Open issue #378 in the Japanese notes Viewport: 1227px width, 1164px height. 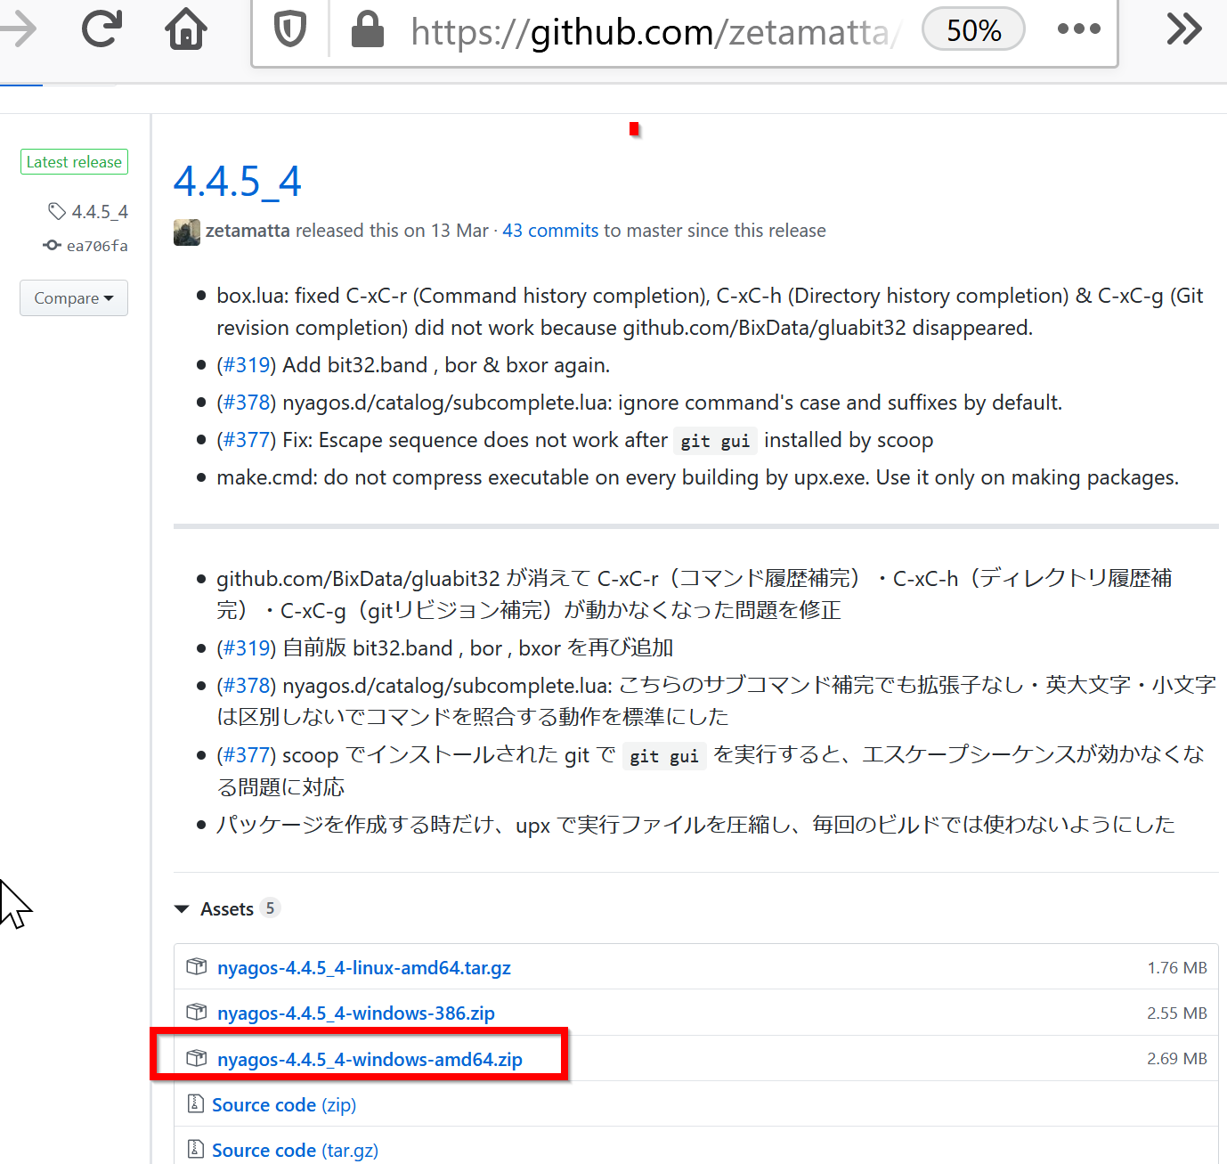point(247,686)
